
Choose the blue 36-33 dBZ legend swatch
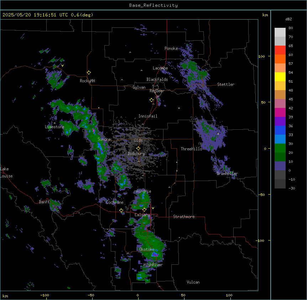tap(280, 130)
